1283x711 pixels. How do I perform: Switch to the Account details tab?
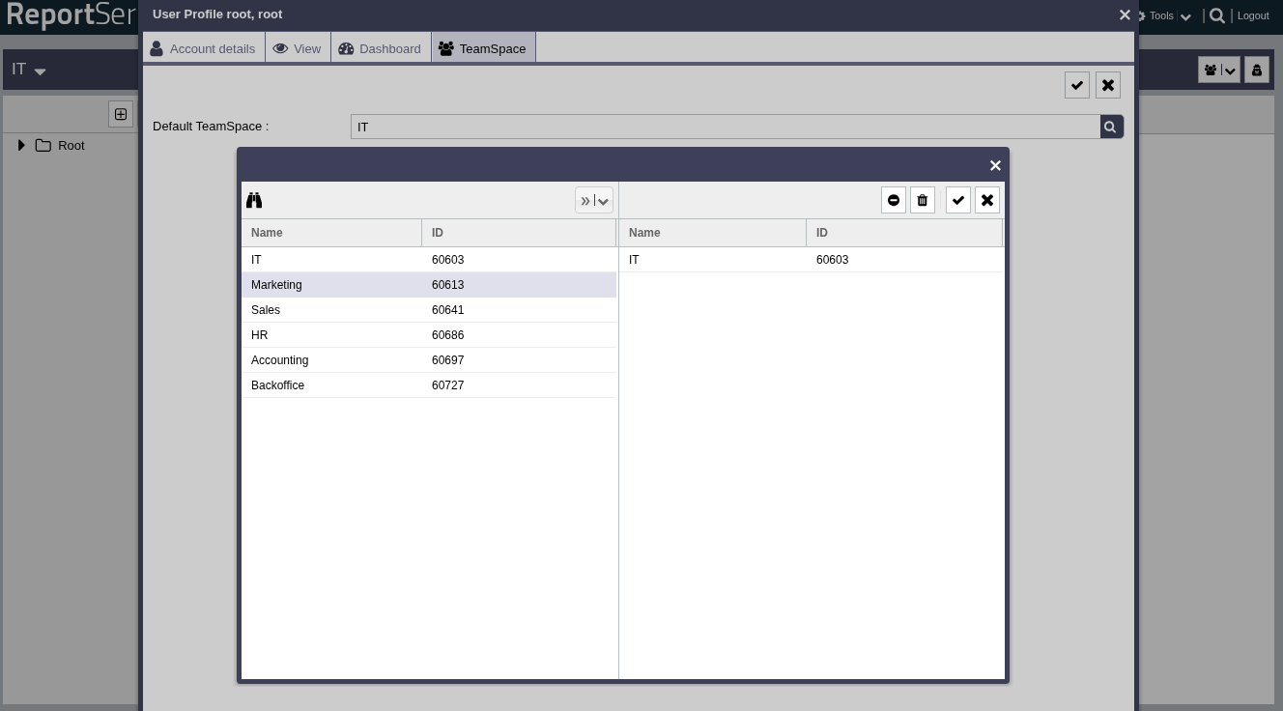click(204, 48)
